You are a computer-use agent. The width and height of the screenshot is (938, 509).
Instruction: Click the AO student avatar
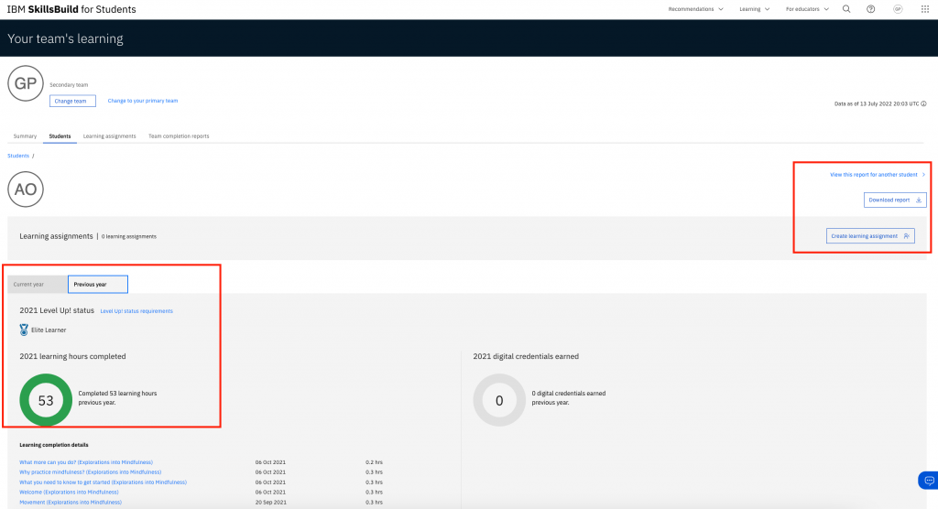(x=26, y=189)
